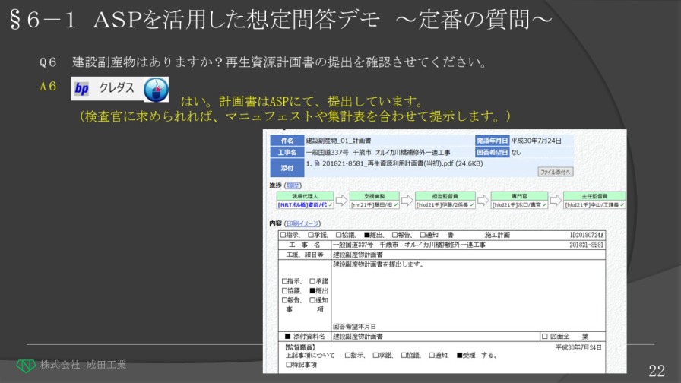The width and height of the screenshot is (681, 383).
Task: Click arrow between 支援業務 and 担当監督員
Action: [407, 201]
